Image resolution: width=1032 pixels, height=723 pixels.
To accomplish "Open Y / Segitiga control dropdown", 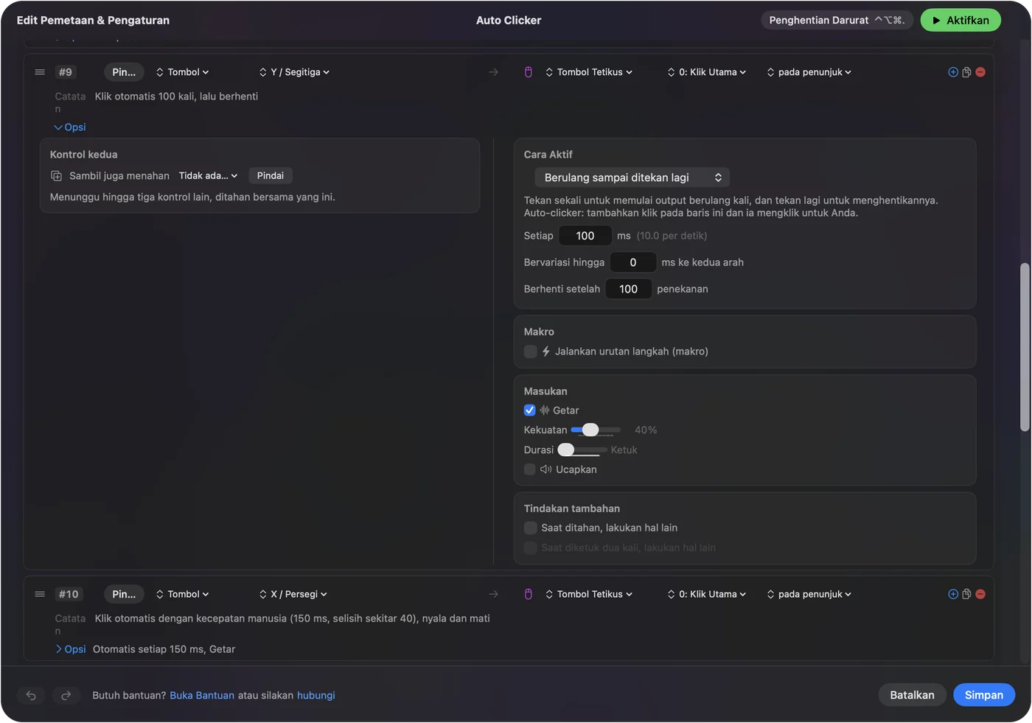I will pyautogui.click(x=294, y=72).
